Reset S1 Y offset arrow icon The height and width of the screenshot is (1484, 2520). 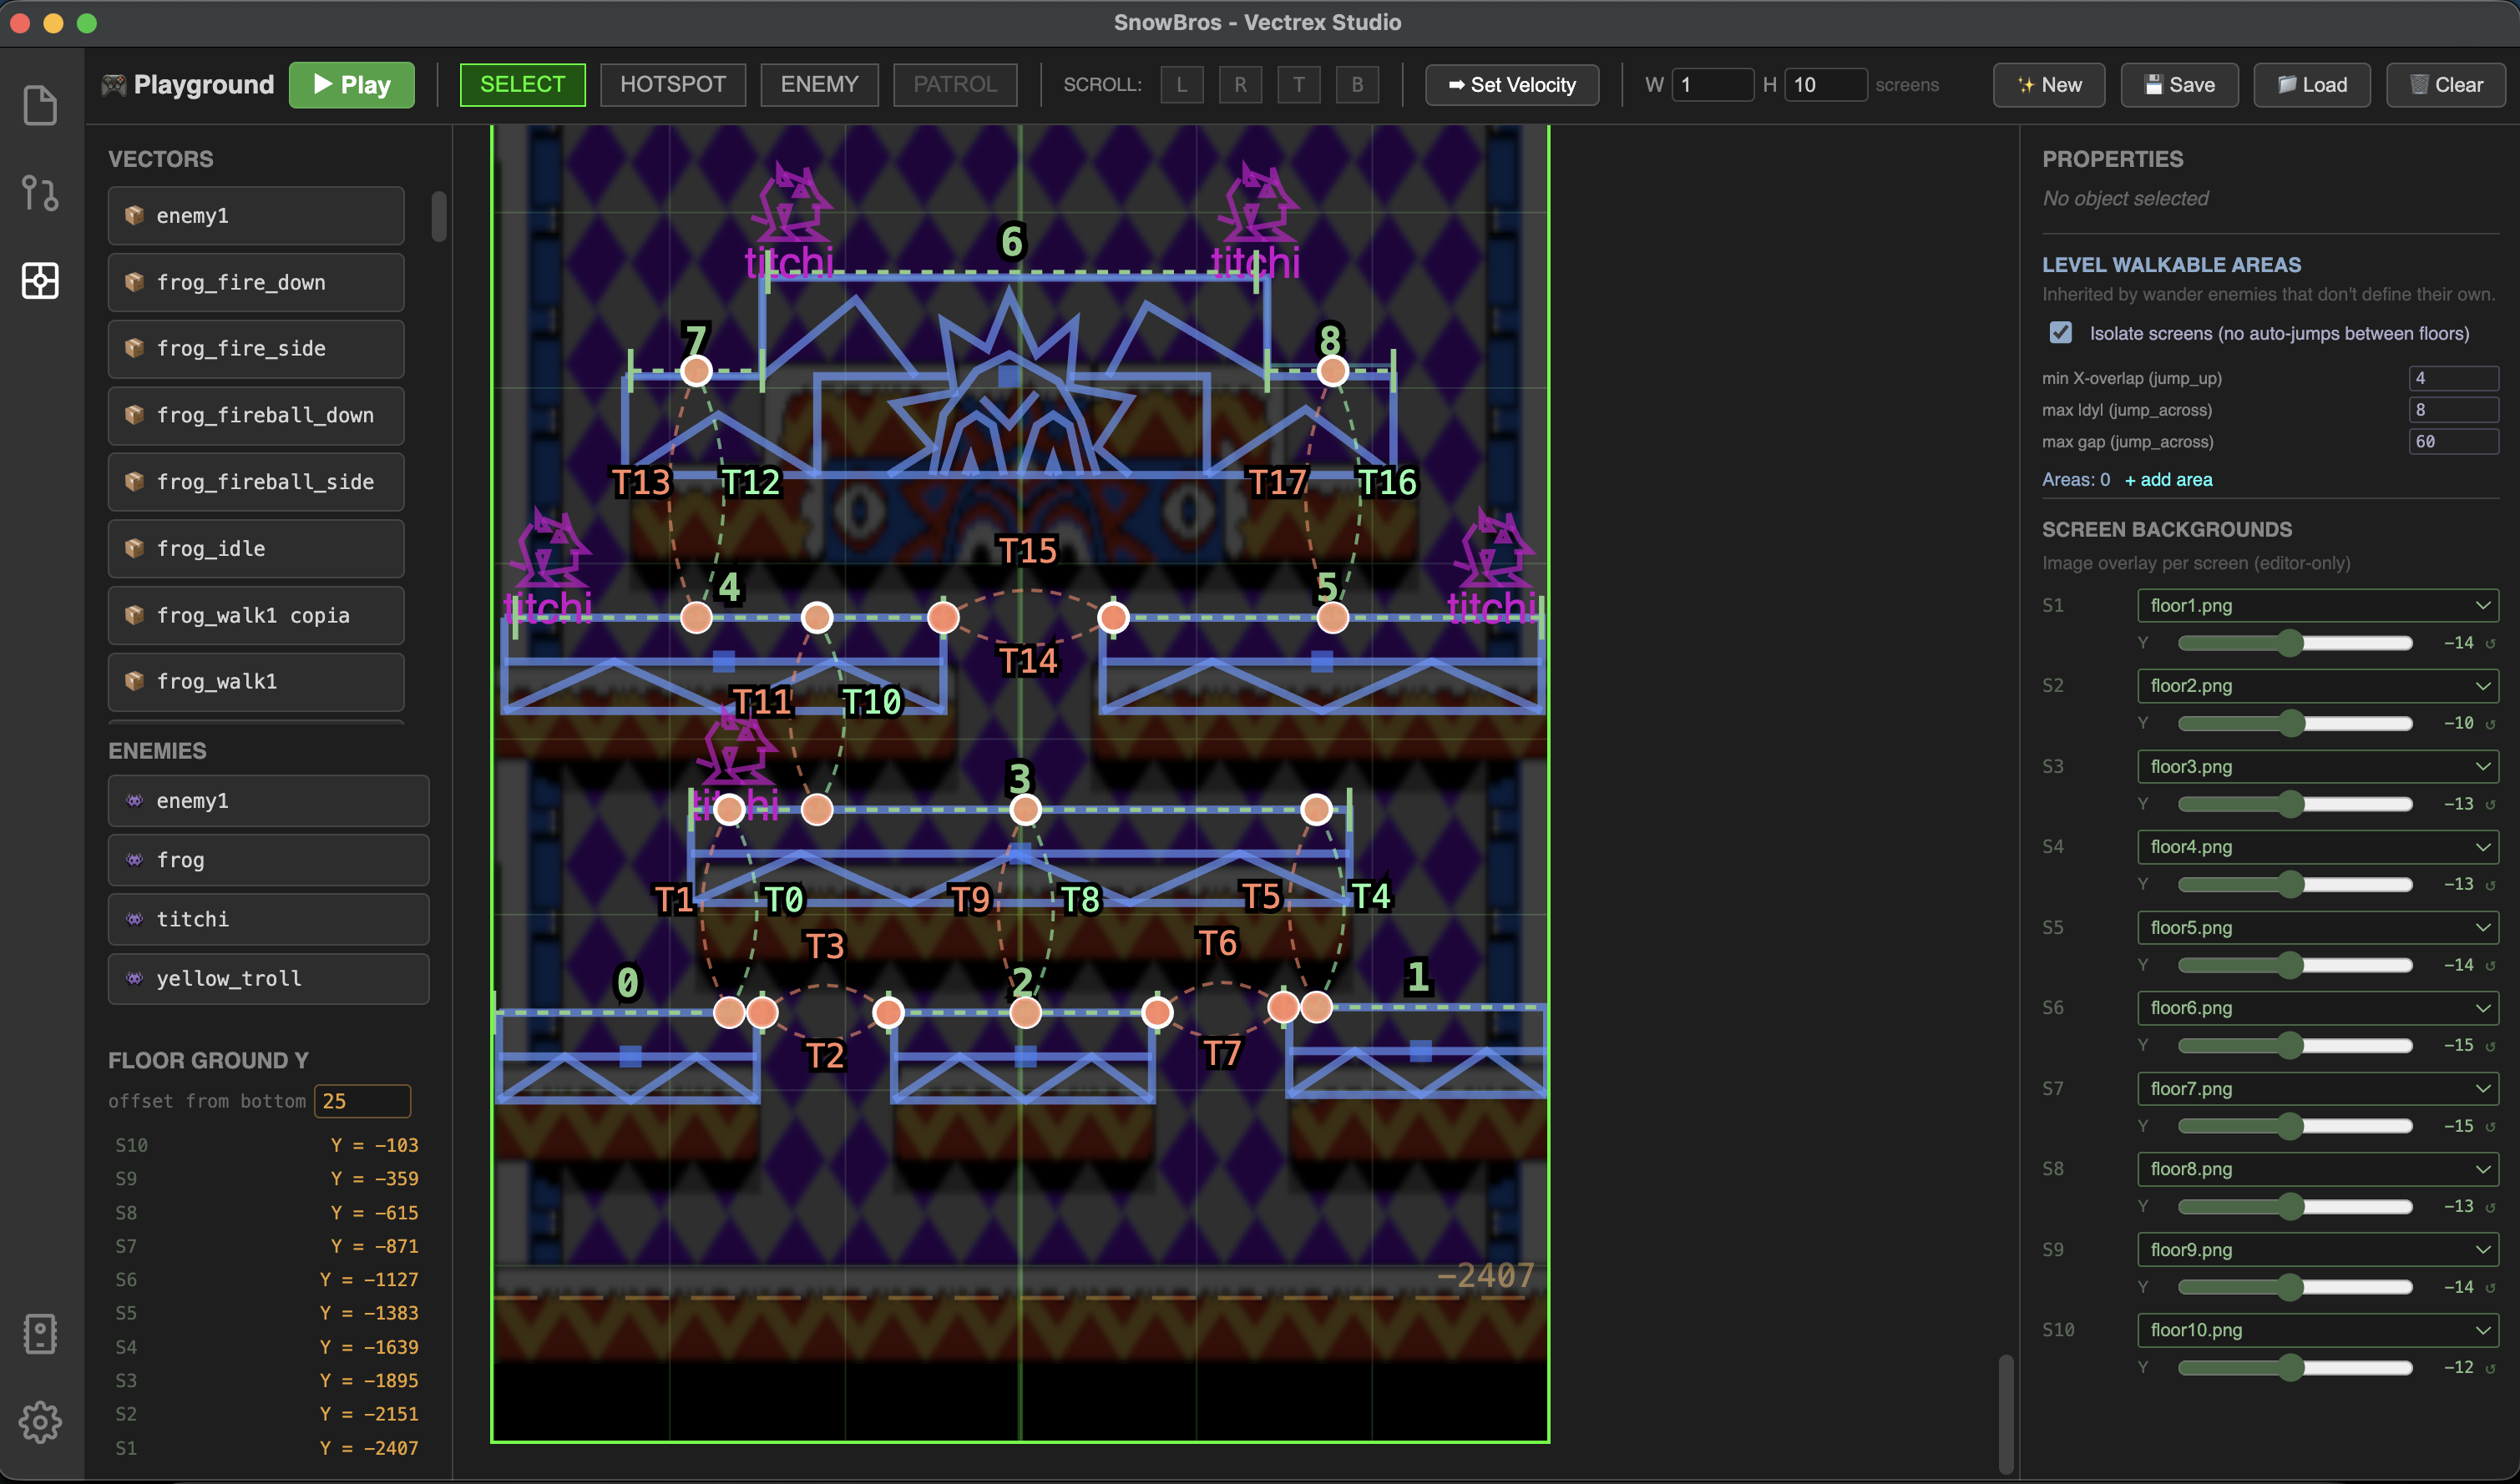click(2490, 643)
